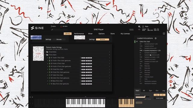Click Browse under the blue library thumbnail
This screenshot has width=193, height=108.
(x=59, y=39)
